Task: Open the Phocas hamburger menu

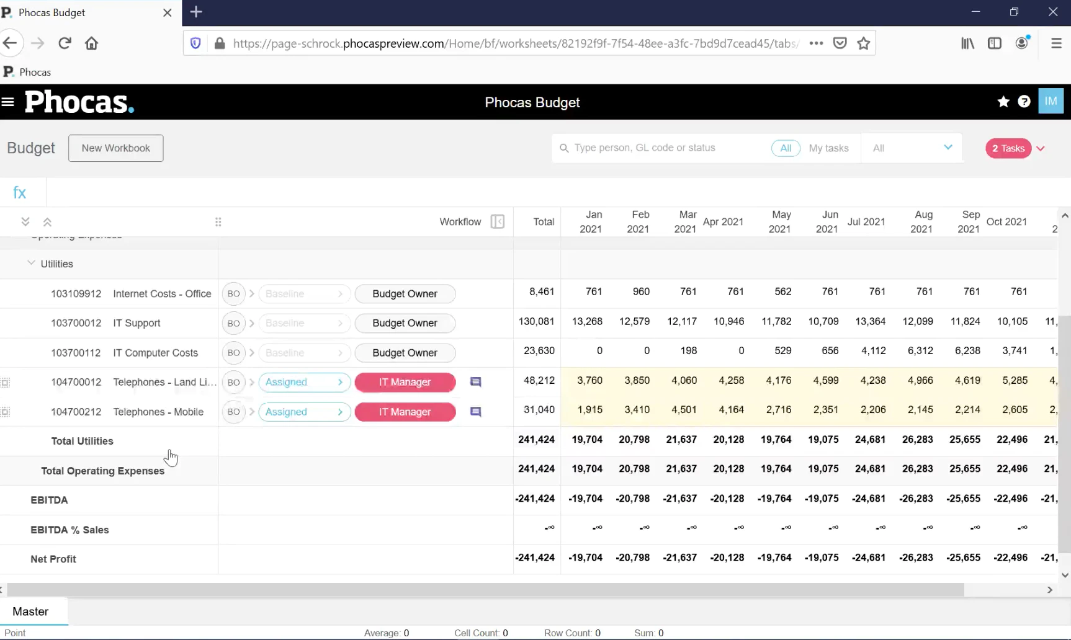Action: (x=8, y=102)
